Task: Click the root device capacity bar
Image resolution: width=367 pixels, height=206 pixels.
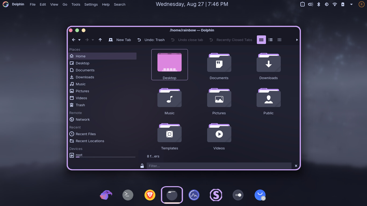Action: (x=105, y=157)
